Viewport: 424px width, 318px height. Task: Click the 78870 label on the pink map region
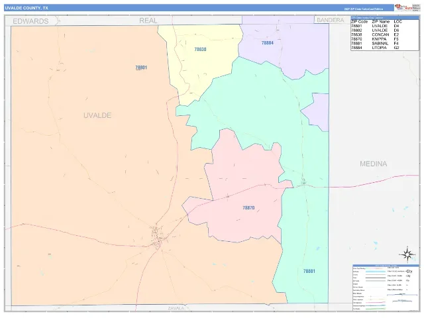tap(248, 207)
